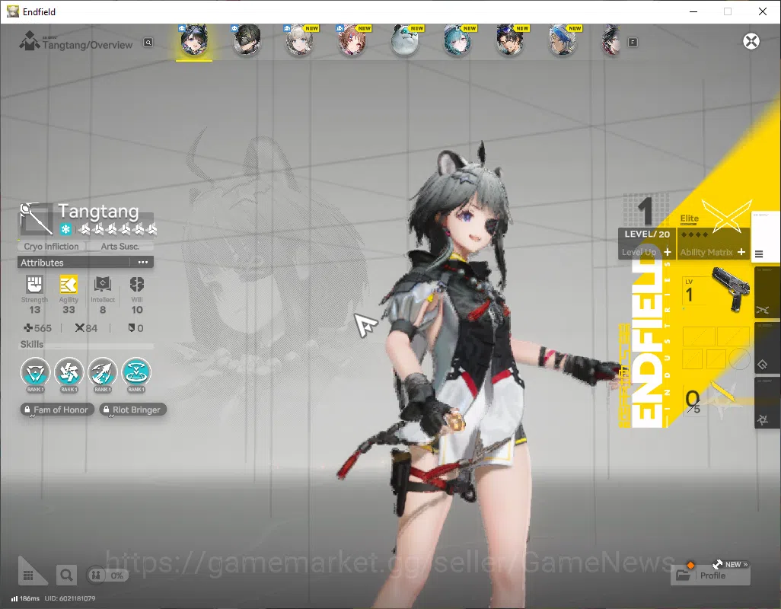Click the circular empty equipment slot
Screen dimensions: 781x609
pos(739,359)
